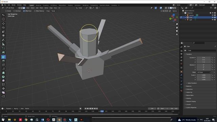Select the Shrink/Fatten tool
Image resolution: width=217 pixels, height=122 pixels.
[x=3, y=88]
